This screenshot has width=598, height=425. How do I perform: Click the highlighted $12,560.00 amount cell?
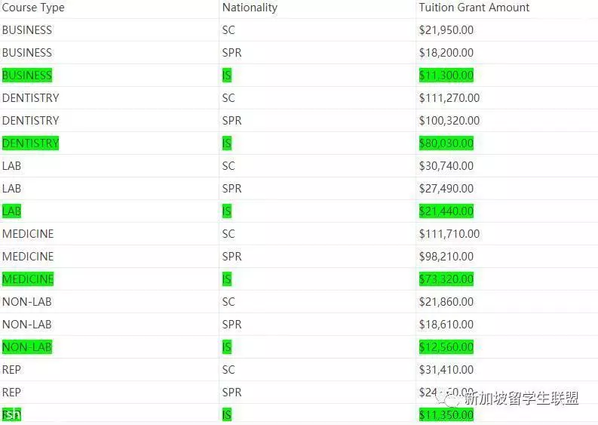pos(446,347)
